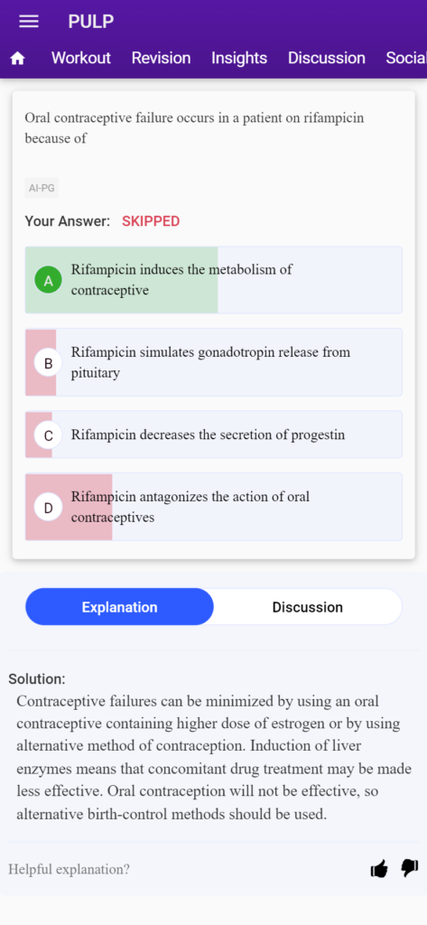Choose answer about rifampicin inducing metabolism
Screen dimensions: 427x925
pos(213,280)
